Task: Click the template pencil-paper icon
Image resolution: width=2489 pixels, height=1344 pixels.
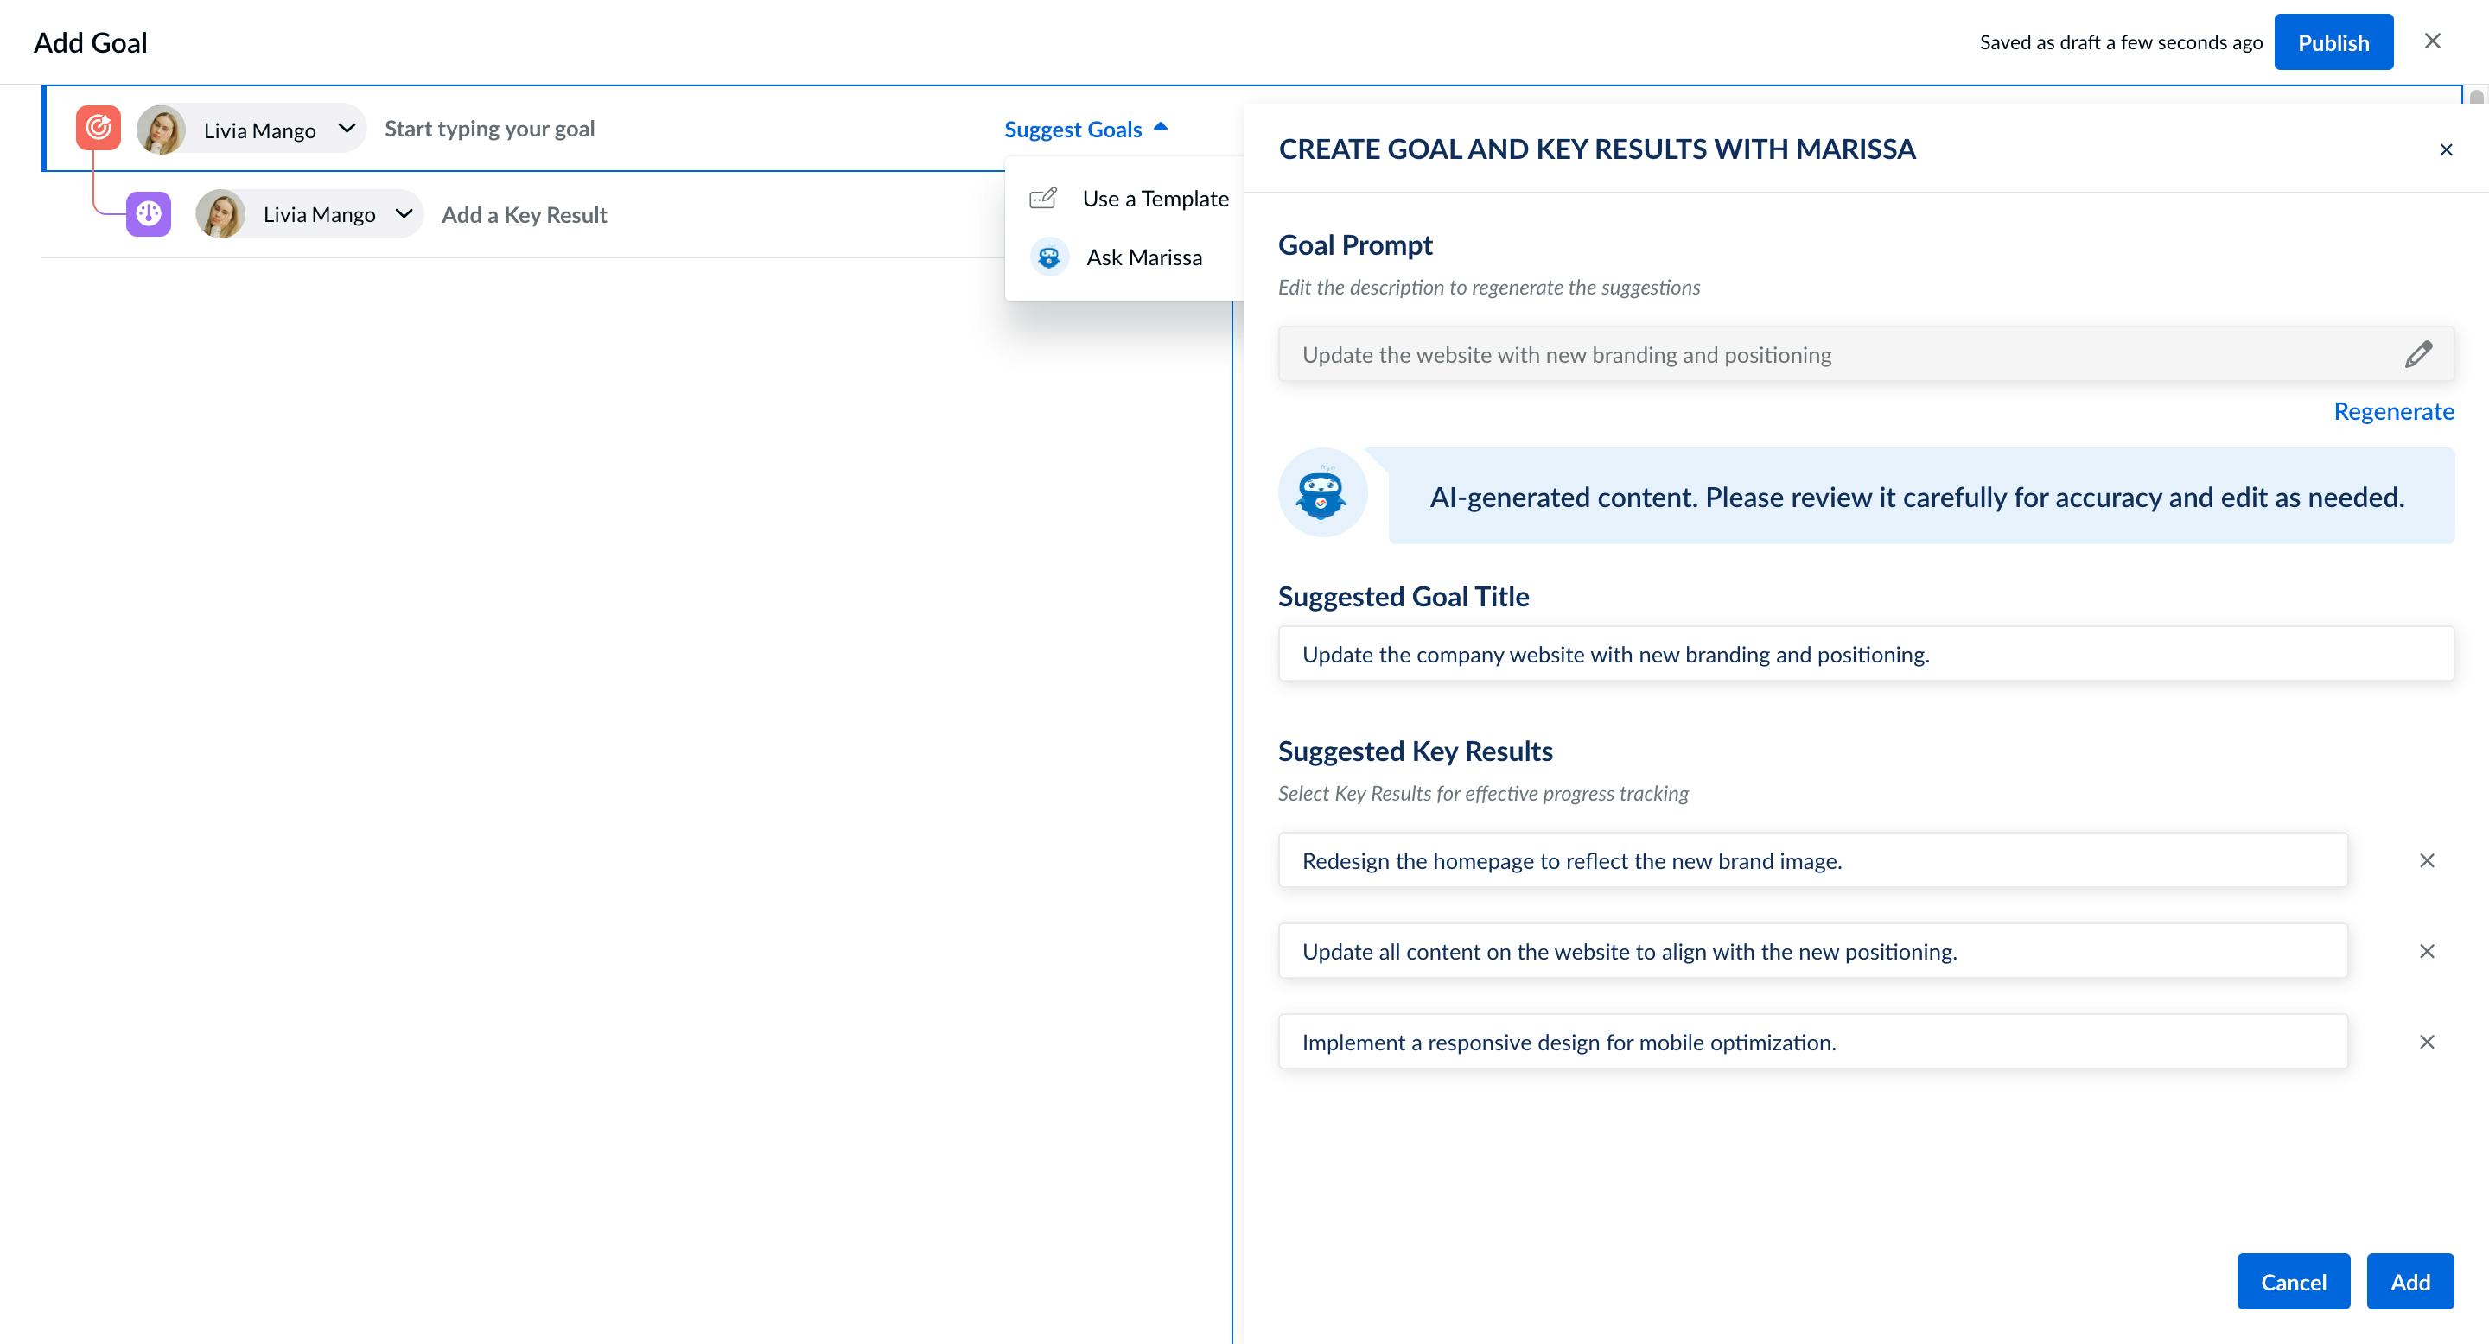Action: (x=1043, y=197)
